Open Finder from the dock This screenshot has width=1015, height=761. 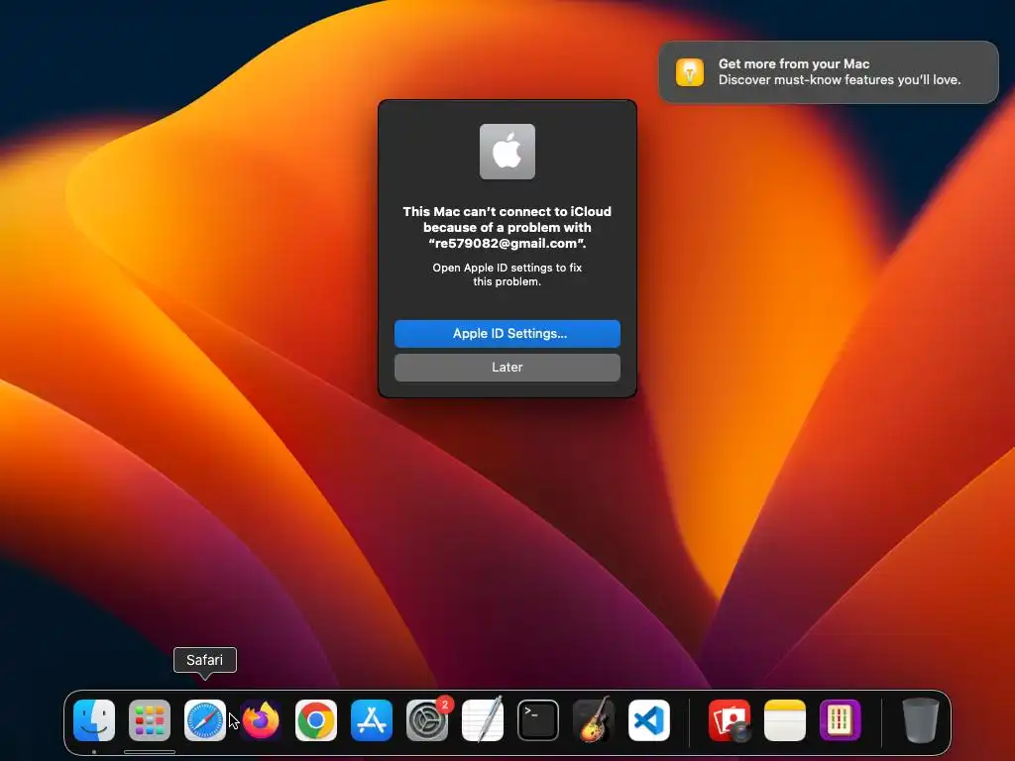click(94, 719)
